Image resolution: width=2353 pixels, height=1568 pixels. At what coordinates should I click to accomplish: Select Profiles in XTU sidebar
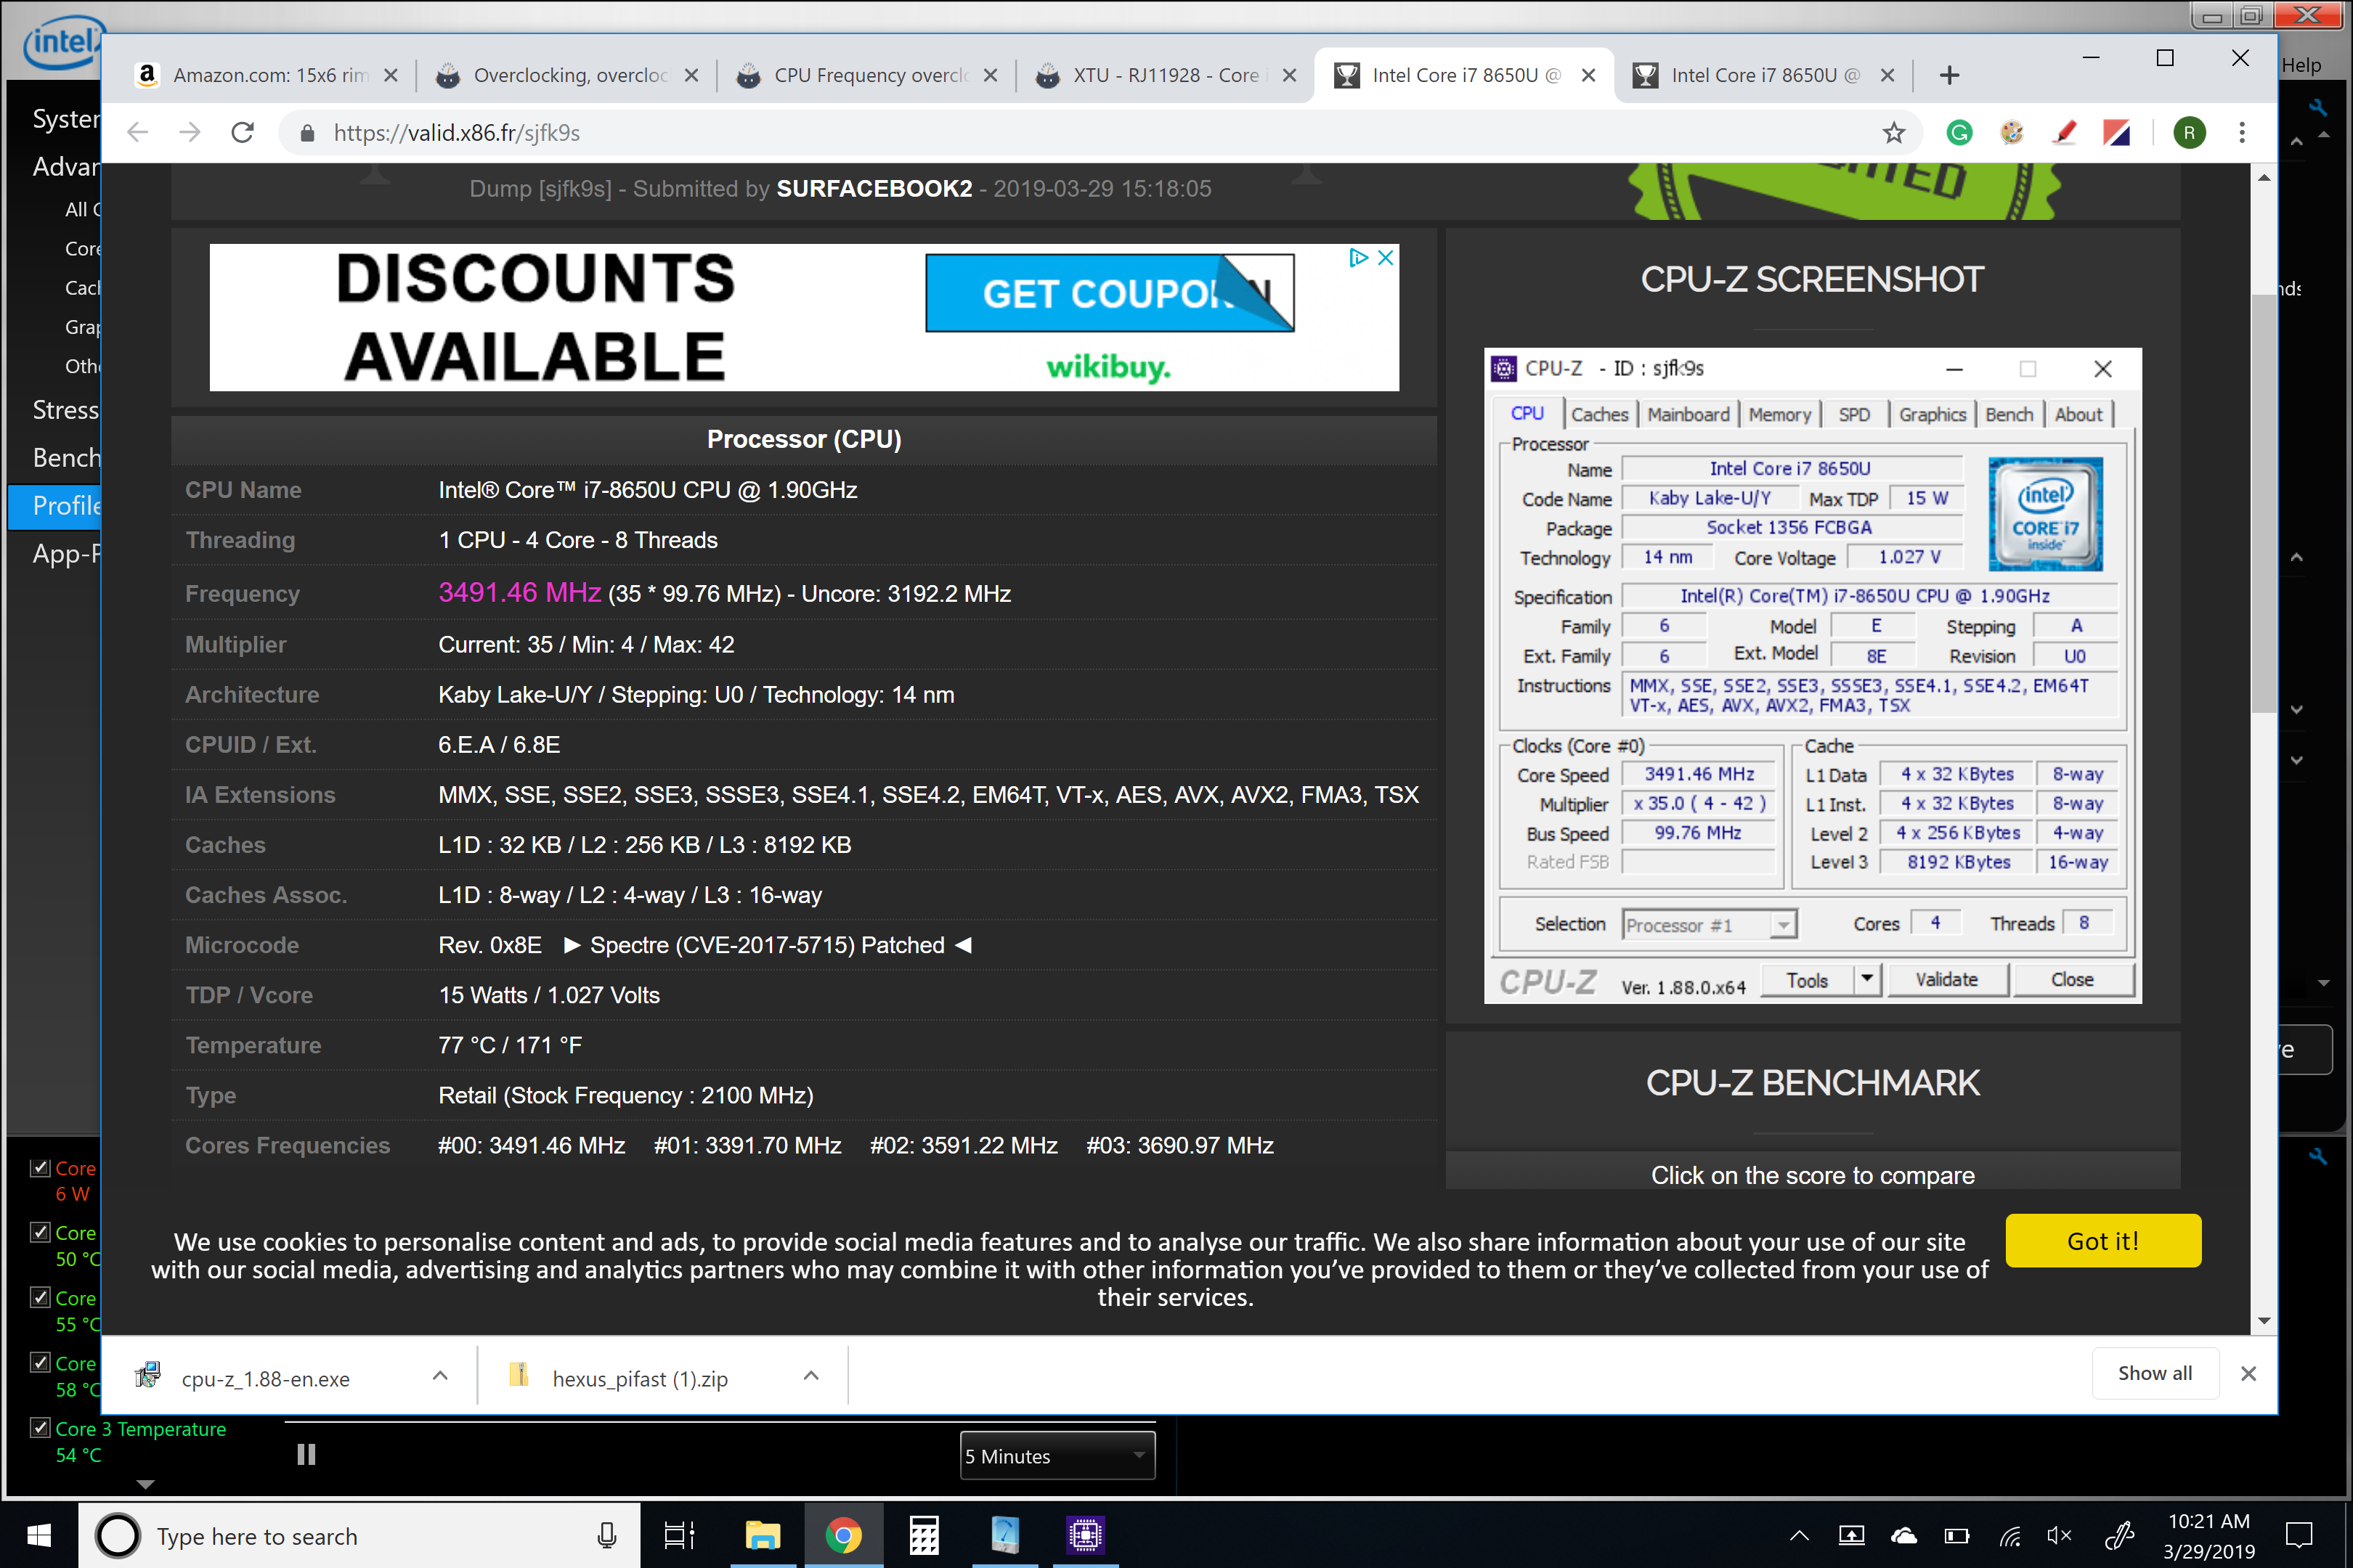pos(55,505)
